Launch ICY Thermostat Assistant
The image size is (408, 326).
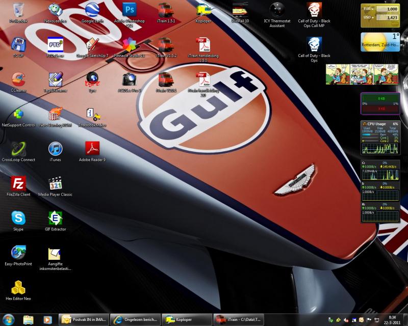(x=277, y=14)
